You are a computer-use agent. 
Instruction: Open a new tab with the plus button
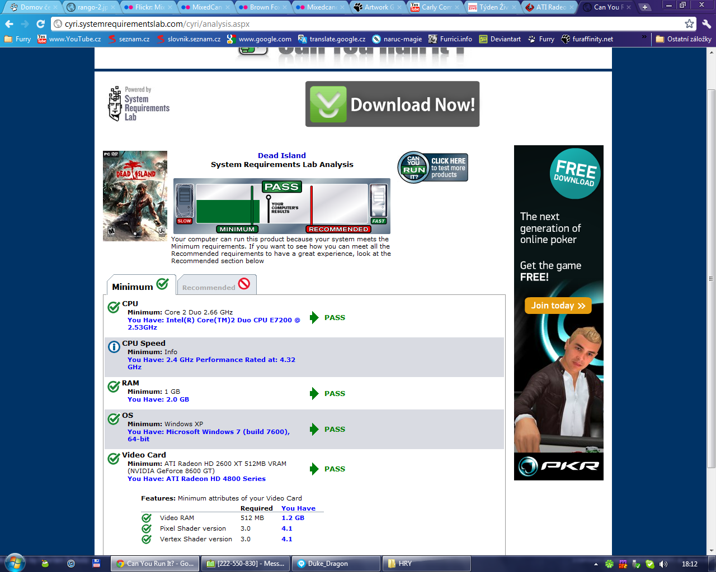tap(645, 7)
